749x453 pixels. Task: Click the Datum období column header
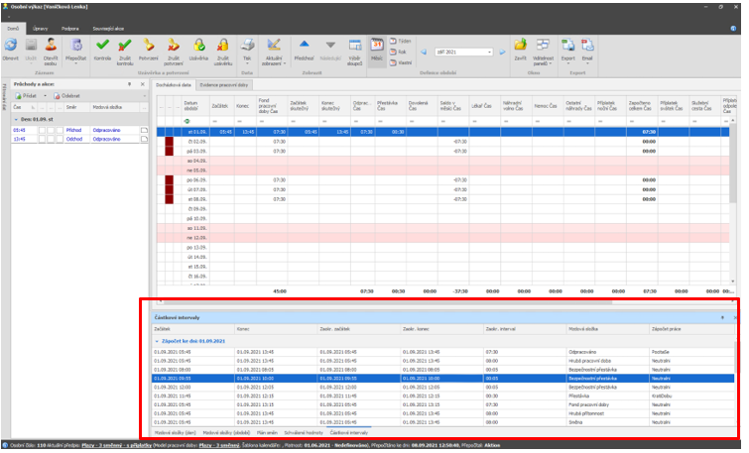(x=195, y=106)
